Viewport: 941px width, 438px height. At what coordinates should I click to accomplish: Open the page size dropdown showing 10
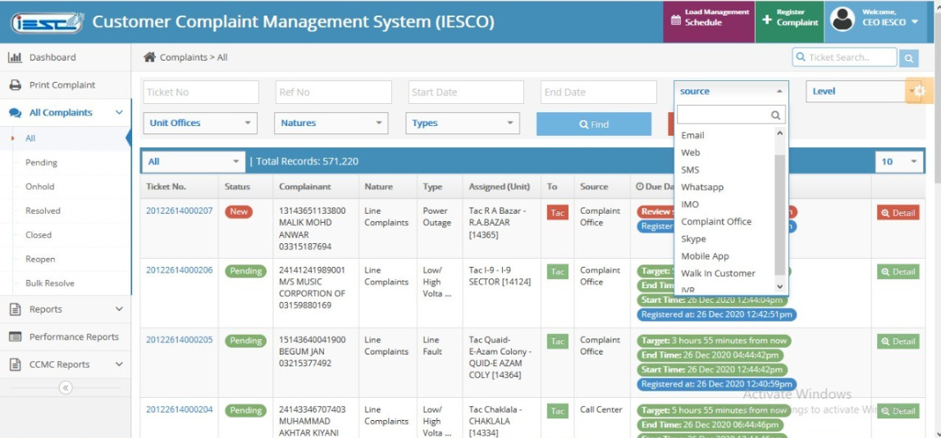click(x=899, y=162)
